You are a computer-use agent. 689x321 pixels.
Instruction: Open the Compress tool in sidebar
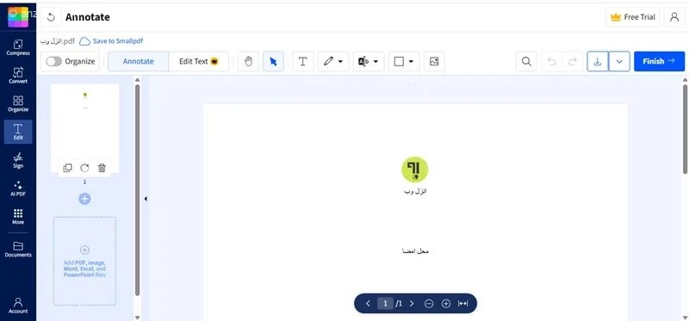[18, 47]
